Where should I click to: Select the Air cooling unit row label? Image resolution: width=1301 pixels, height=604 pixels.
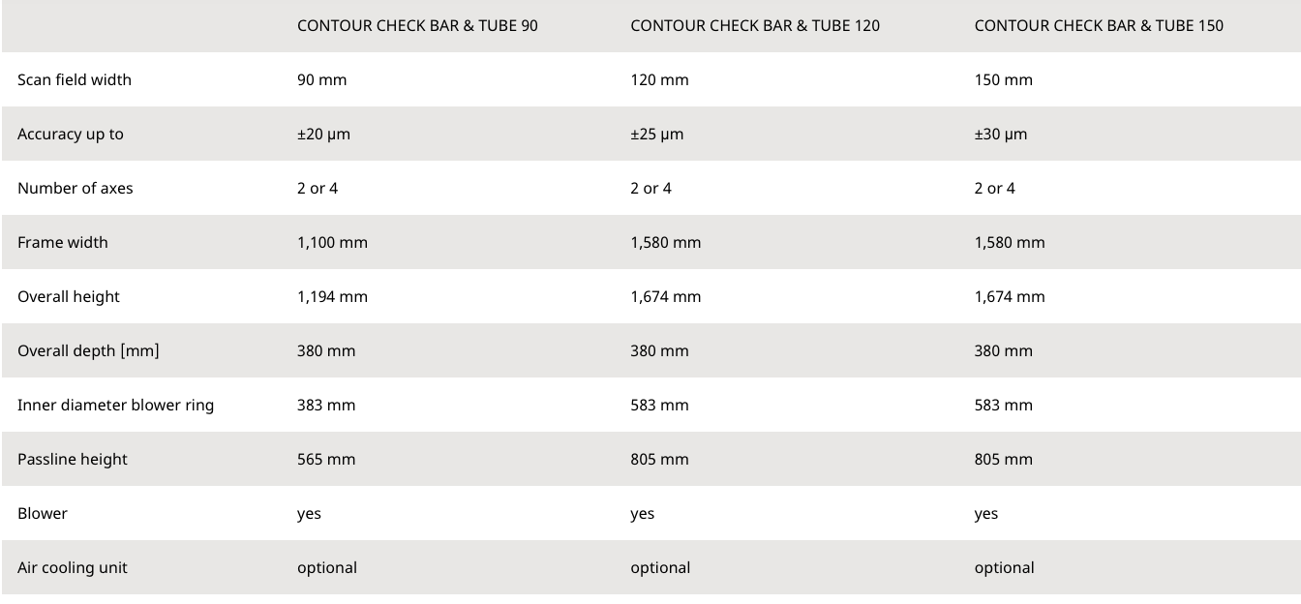pyautogui.click(x=73, y=568)
